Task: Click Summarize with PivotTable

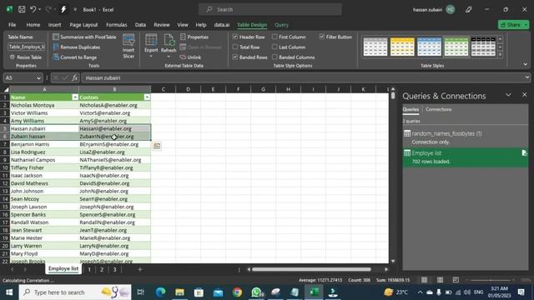Action: pos(84,37)
